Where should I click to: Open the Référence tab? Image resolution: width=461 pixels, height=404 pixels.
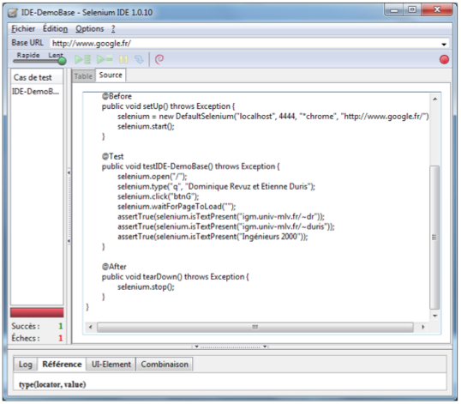[x=62, y=365]
